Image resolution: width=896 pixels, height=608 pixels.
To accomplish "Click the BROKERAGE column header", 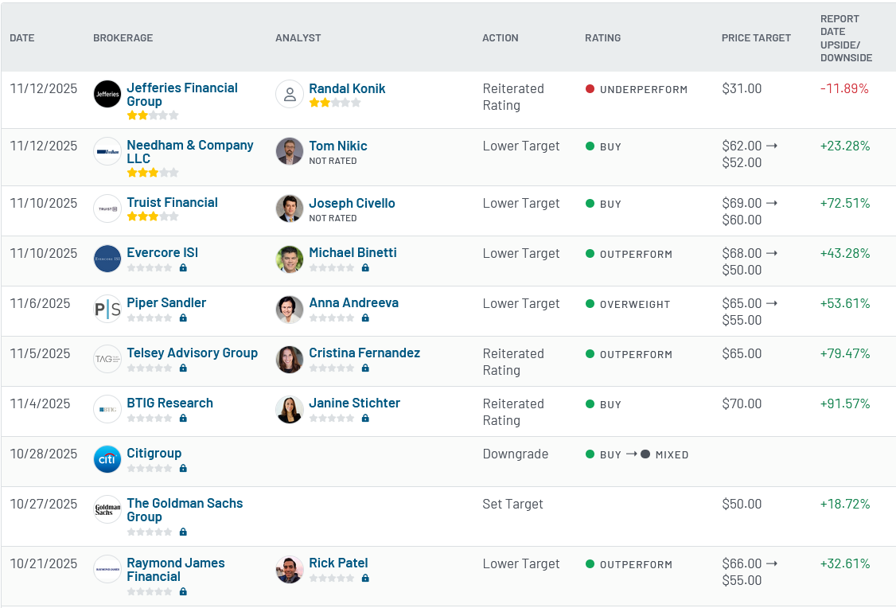I will point(123,37).
